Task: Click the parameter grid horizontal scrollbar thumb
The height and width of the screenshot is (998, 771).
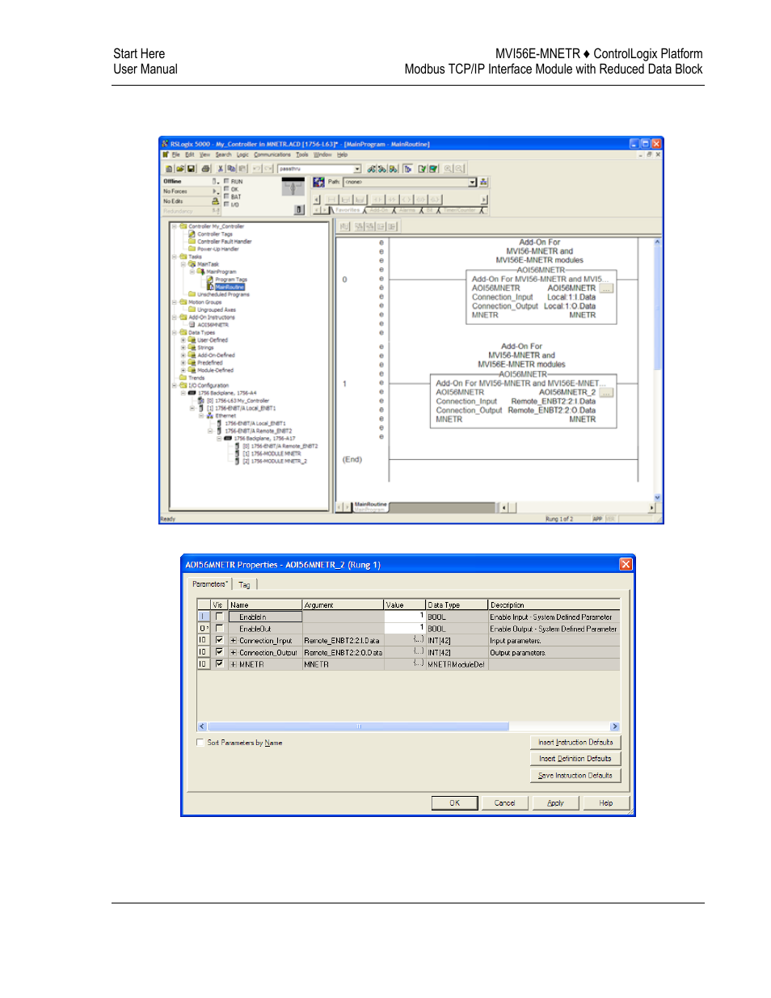Action: pos(358,726)
